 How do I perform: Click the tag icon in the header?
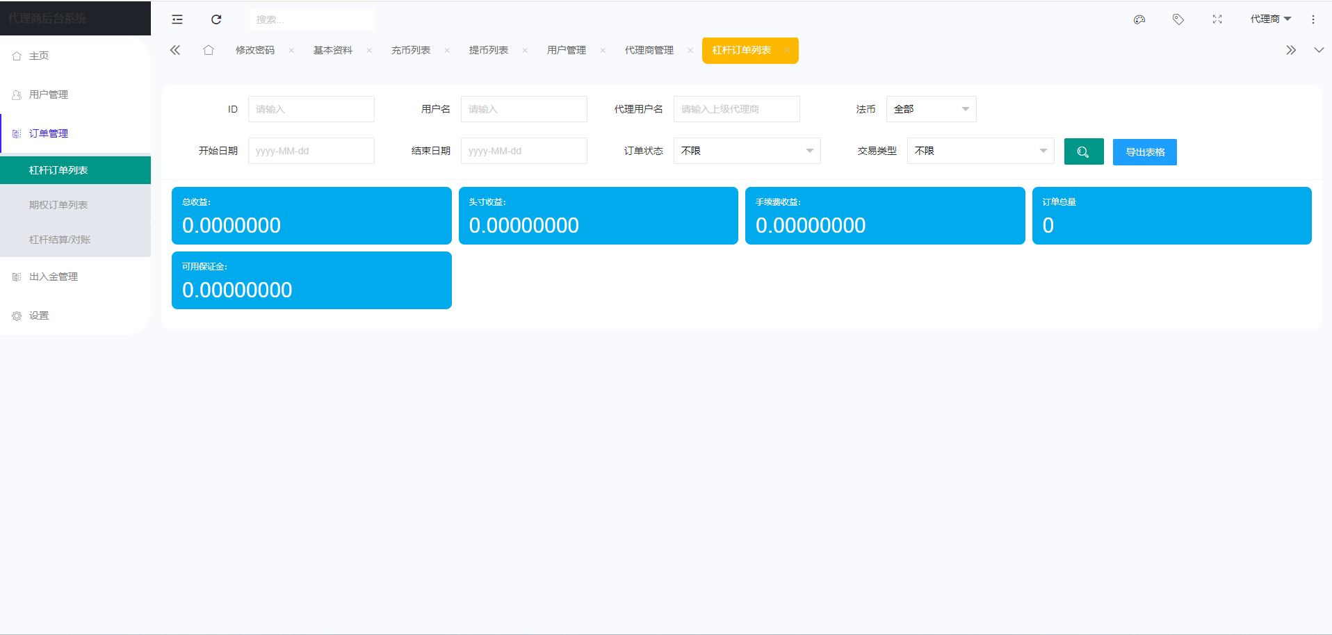coord(1178,19)
